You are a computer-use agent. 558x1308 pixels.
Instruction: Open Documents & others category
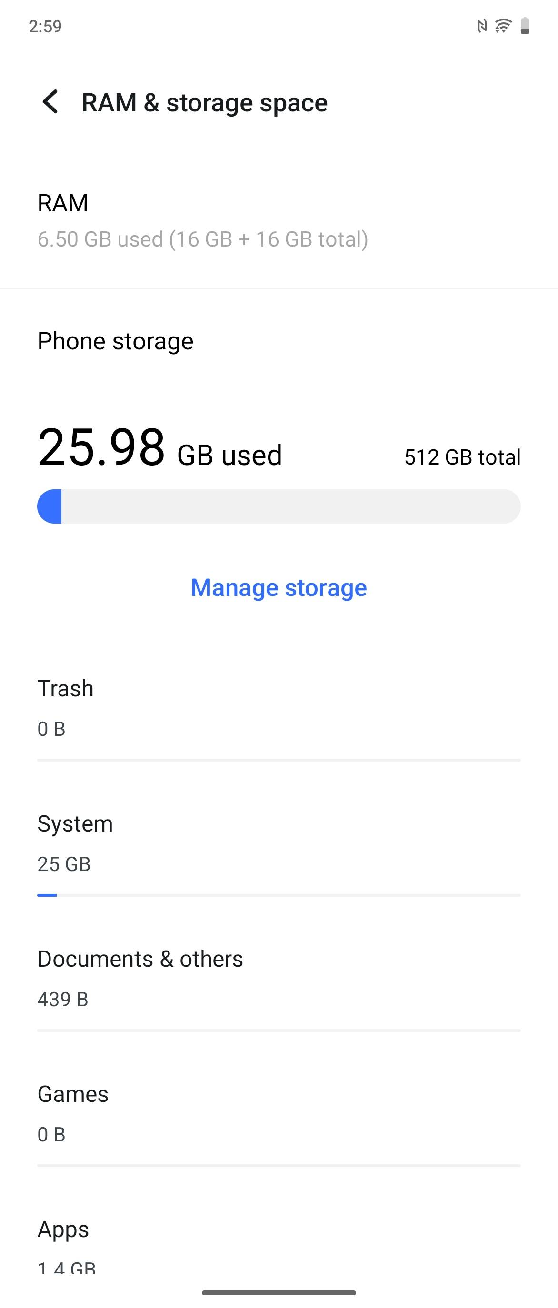[279, 979]
